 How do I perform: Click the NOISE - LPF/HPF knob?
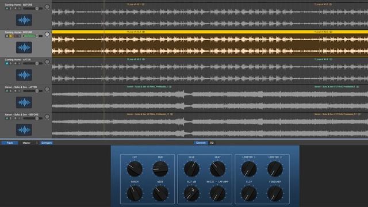coord(217,193)
